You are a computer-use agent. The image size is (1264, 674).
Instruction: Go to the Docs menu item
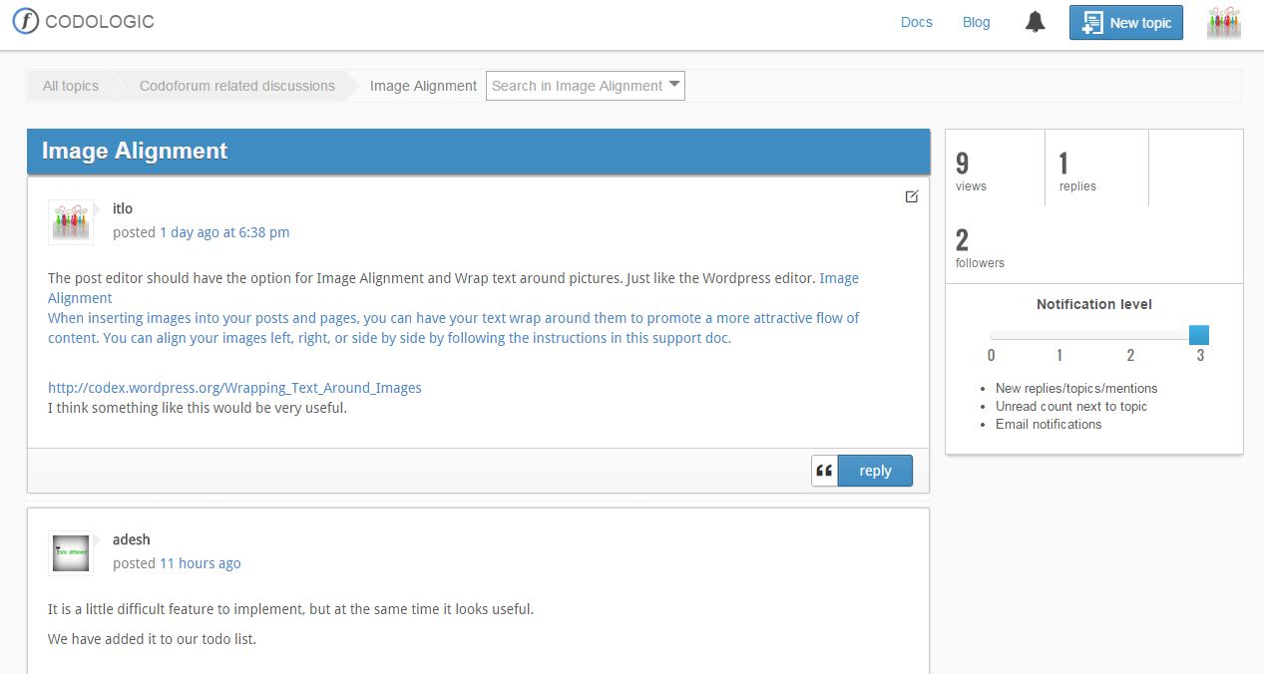click(x=917, y=22)
